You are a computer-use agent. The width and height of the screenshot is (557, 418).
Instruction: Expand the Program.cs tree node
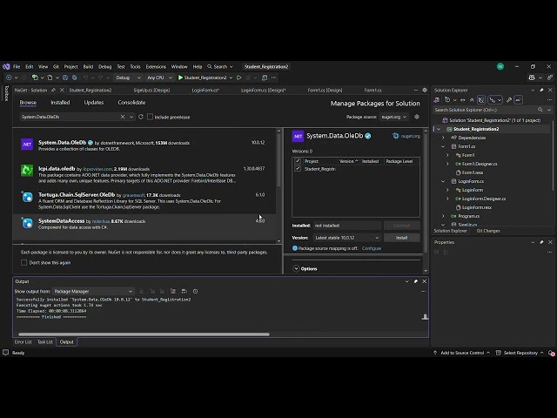pyautogui.click(x=443, y=216)
